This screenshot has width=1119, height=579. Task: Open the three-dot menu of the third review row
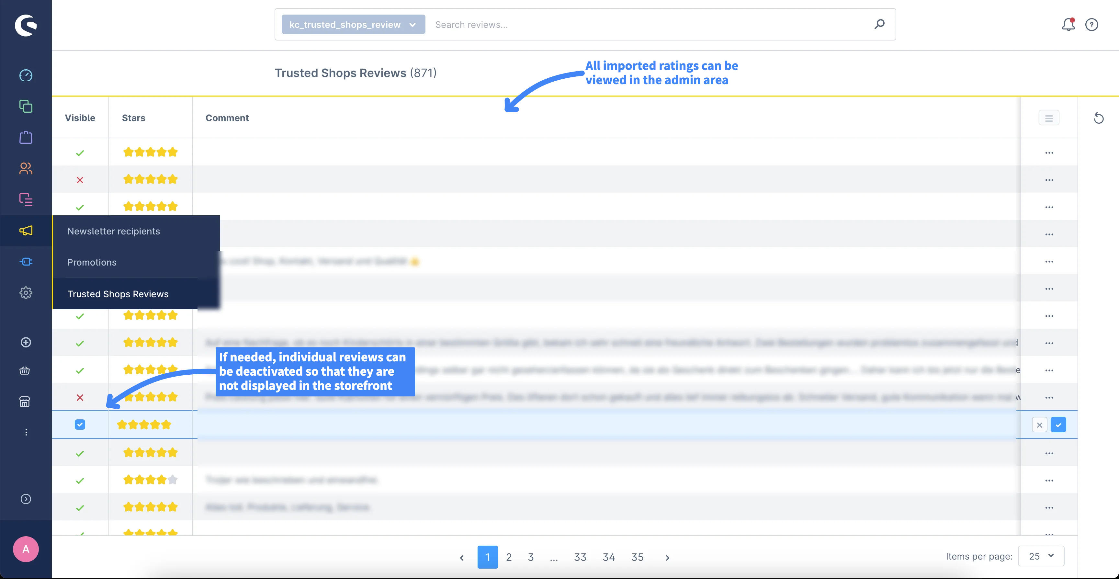coord(1049,207)
